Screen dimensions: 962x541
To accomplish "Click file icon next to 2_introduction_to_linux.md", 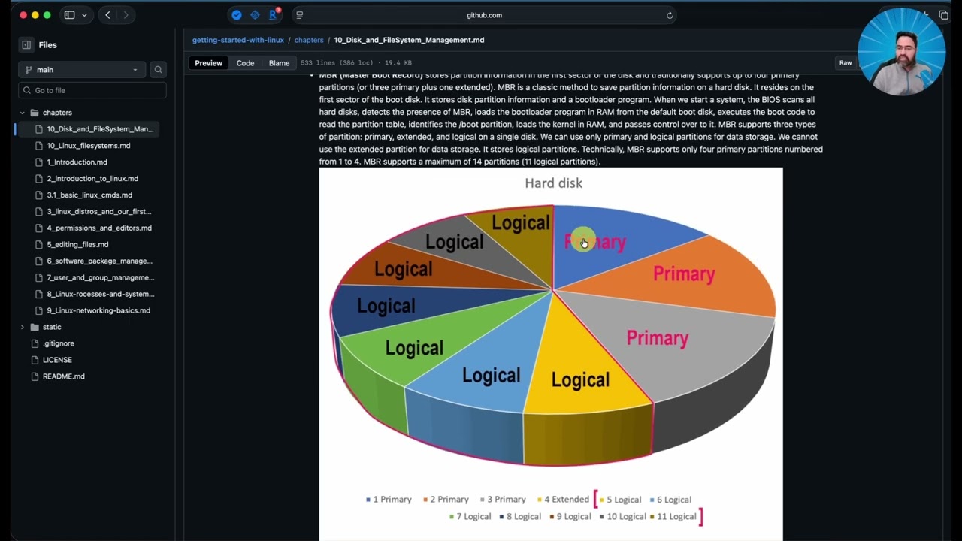I will click(39, 179).
